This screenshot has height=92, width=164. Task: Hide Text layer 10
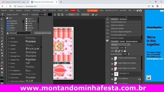[x=112, y=74]
